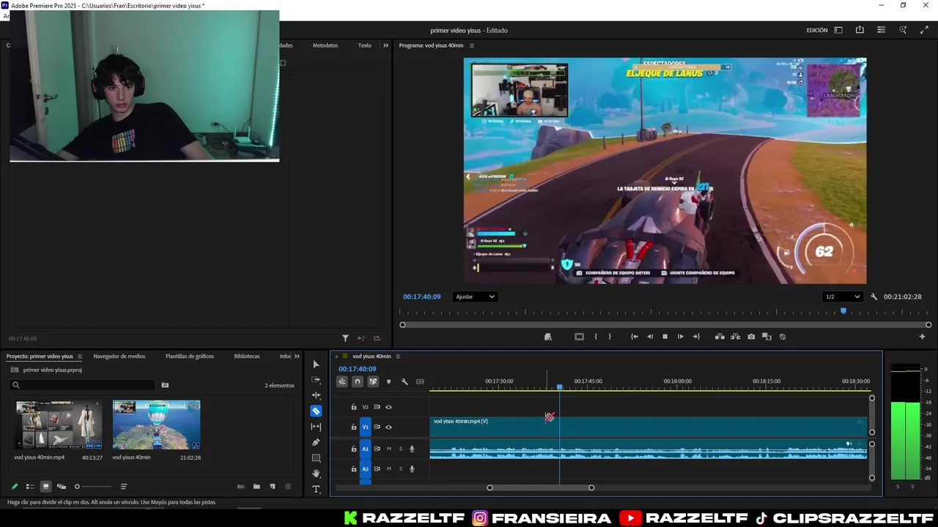Image resolution: width=938 pixels, height=527 pixels.
Task: Open the 1/2 playback resolution dropdown
Action: [x=843, y=296]
